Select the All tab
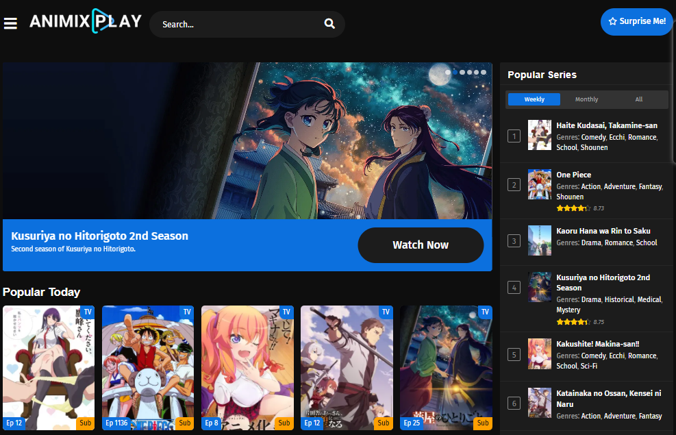The image size is (676, 435). tap(638, 99)
